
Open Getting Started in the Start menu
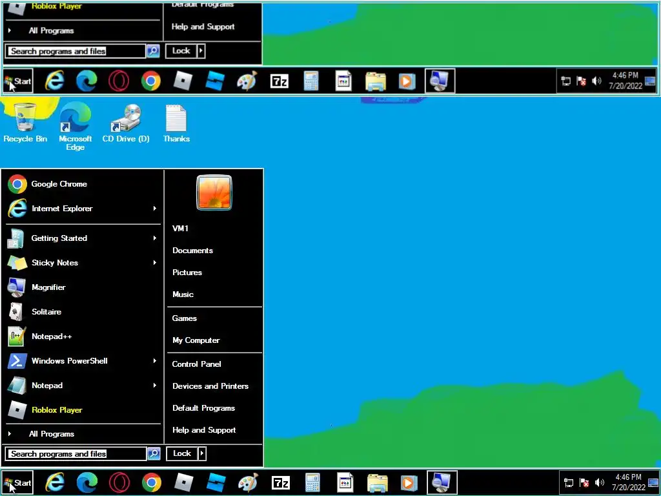[83, 238]
